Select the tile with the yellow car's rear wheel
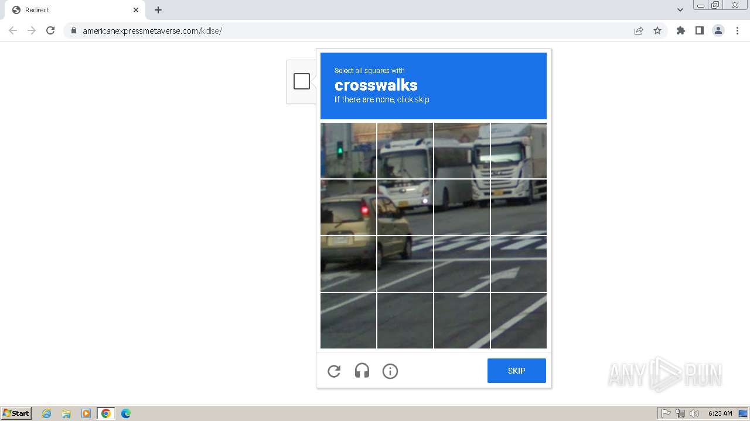The height and width of the screenshot is (421, 750). point(405,264)
